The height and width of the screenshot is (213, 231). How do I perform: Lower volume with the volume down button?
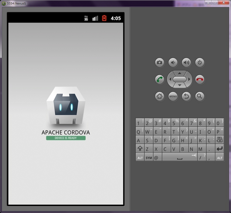173,63
